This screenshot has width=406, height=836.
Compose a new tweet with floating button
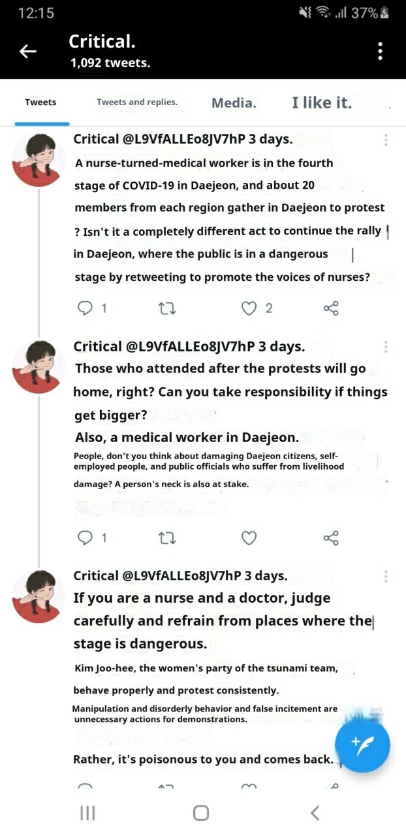(x=362, y=745)
